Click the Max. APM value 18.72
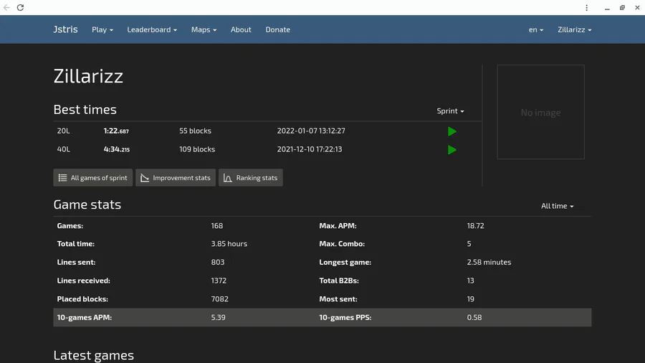This screenshot has width=645, height=363. (476, 225)
